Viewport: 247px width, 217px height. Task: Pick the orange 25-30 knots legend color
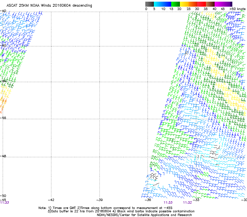point(193,4)
